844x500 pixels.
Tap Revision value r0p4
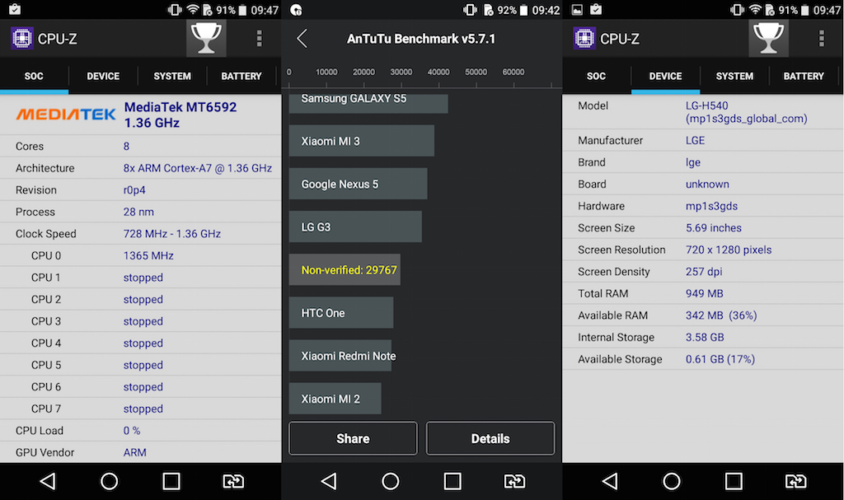tap(134, 190)
